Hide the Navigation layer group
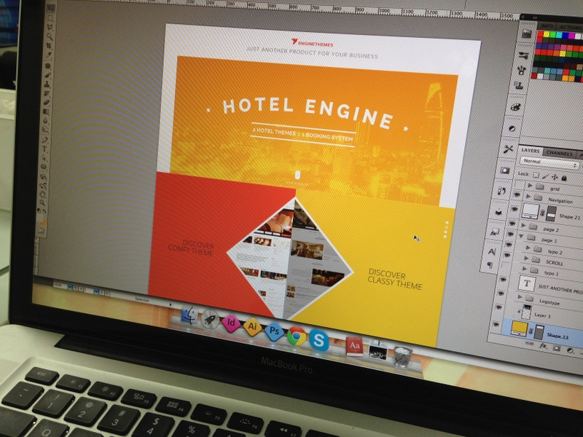Screen dimensions: 583x437 (x=517, y=194)
